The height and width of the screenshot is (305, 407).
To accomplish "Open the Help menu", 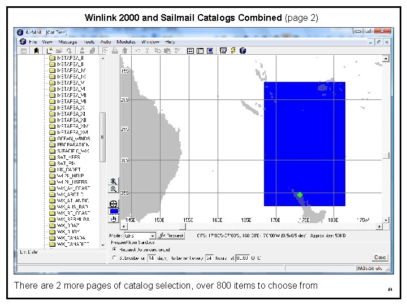I will point(170,42).
